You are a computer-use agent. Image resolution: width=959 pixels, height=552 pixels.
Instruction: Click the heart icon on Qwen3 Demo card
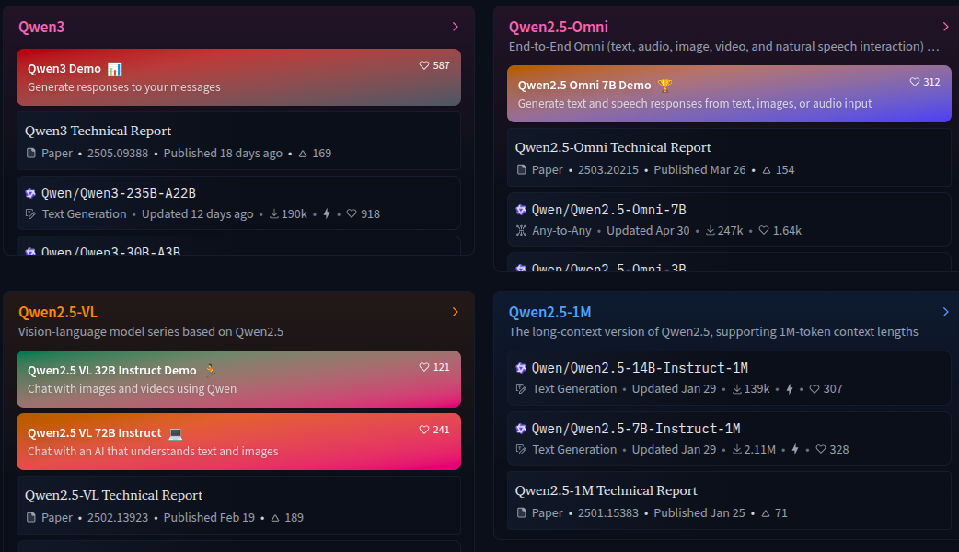[x=424, y=66]
